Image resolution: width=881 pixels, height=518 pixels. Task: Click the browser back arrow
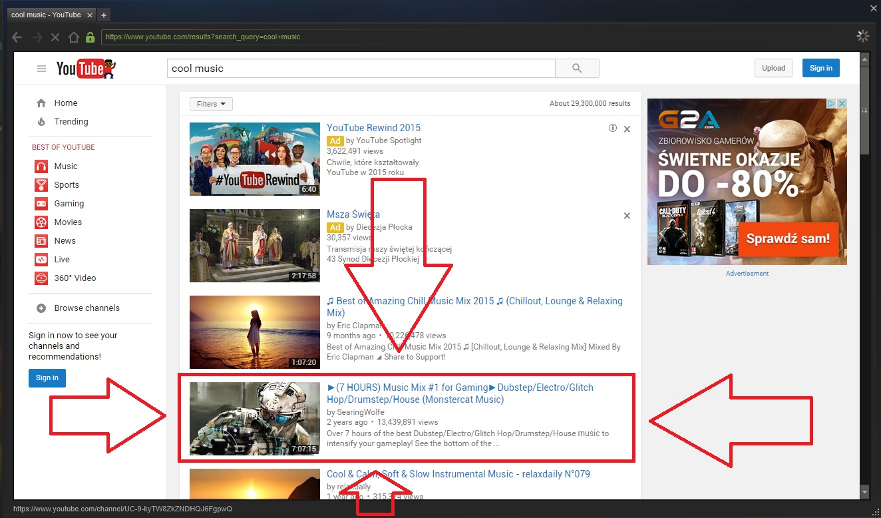(x=17, y=37)
